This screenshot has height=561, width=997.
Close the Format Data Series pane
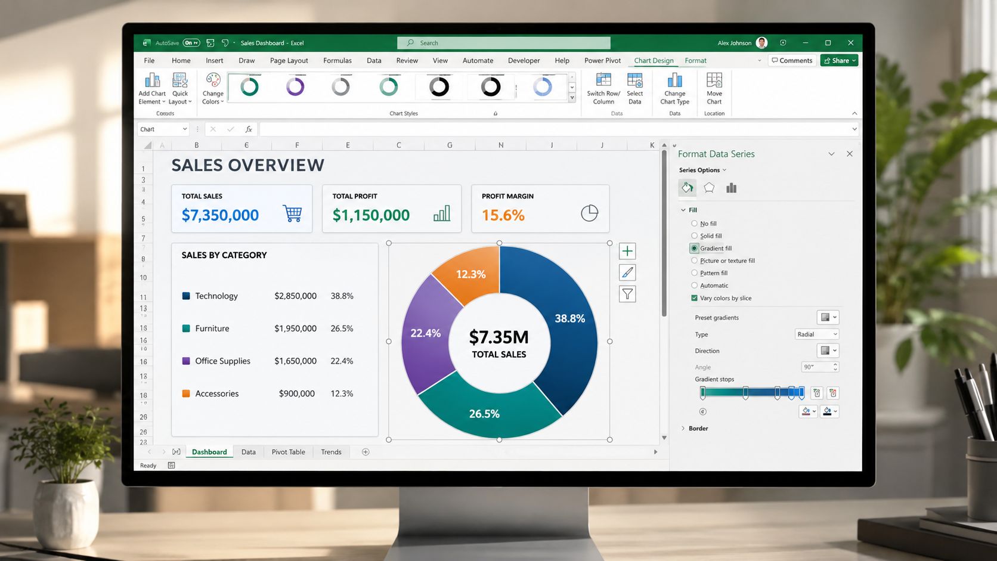850,154
